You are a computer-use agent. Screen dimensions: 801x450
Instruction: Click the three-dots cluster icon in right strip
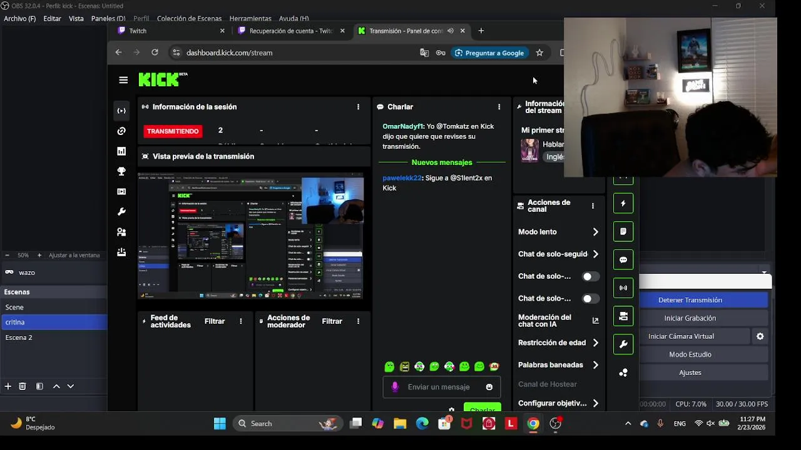pyautogui.click(x=623, y=372)
